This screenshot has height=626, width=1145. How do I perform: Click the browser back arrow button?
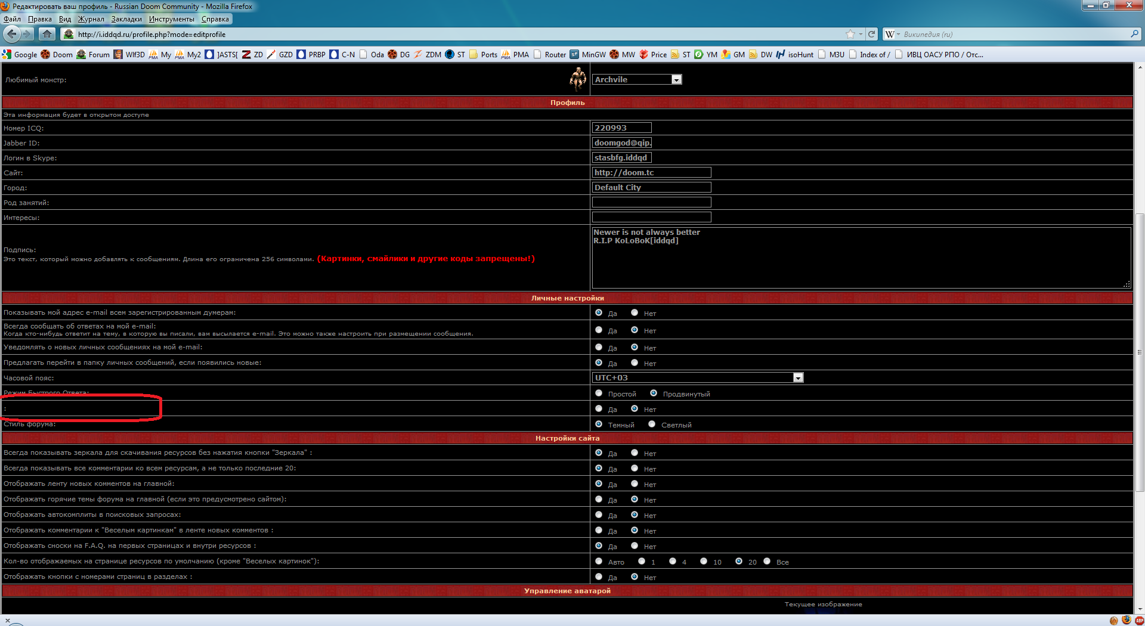12,34
